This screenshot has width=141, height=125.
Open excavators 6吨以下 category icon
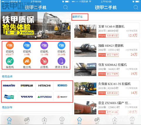pos(10,45)
